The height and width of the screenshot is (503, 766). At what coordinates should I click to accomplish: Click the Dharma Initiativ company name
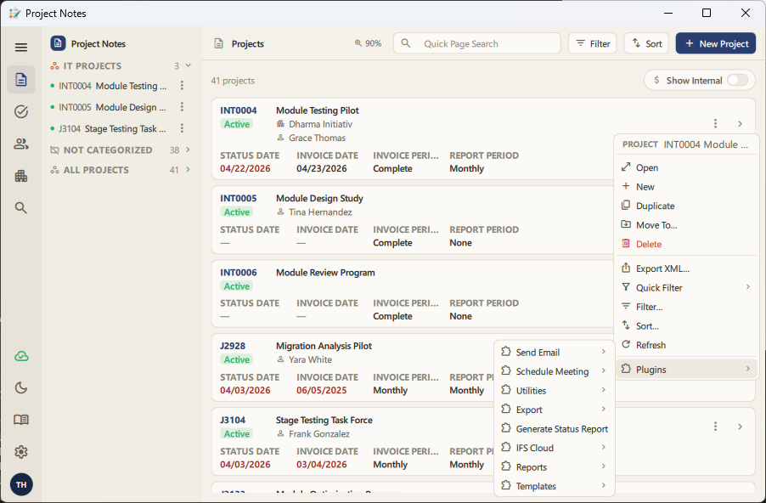tap(320, 124)
